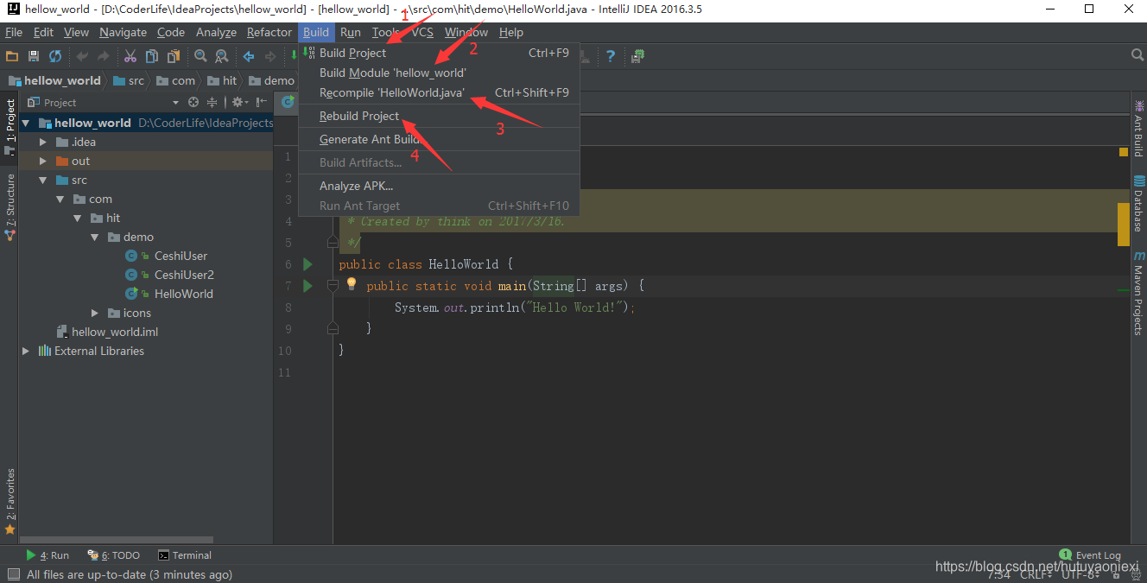Screen dimensions: 1147x583
Task: Toggle the Database tool window
Action: [1138, 204]
